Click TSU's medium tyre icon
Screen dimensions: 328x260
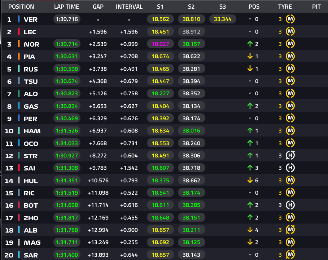290,81
